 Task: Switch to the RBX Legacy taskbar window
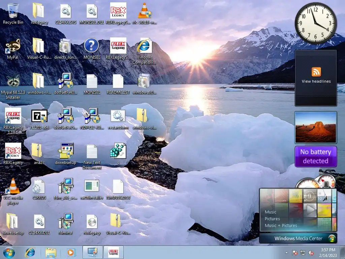pos(114,252)
